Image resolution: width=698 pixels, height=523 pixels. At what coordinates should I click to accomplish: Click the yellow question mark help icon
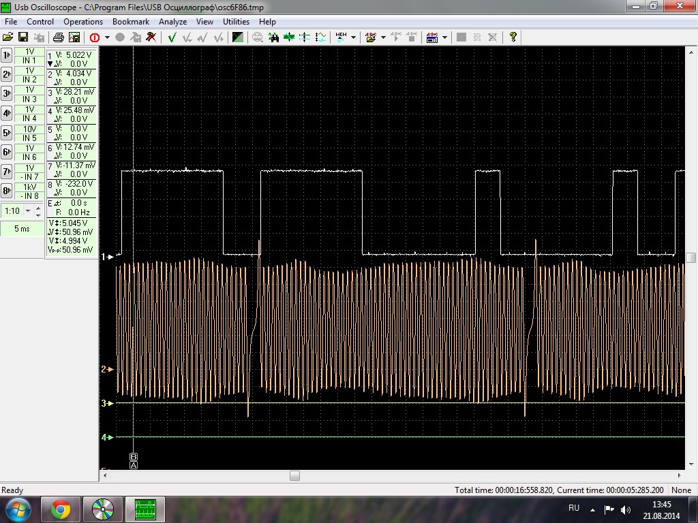(513, 37)
